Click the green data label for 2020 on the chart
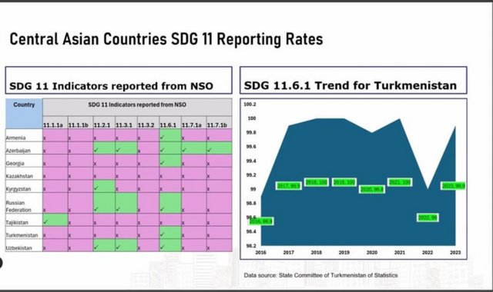The height and width of the screenshot is (292, 493). click(372, 190)
